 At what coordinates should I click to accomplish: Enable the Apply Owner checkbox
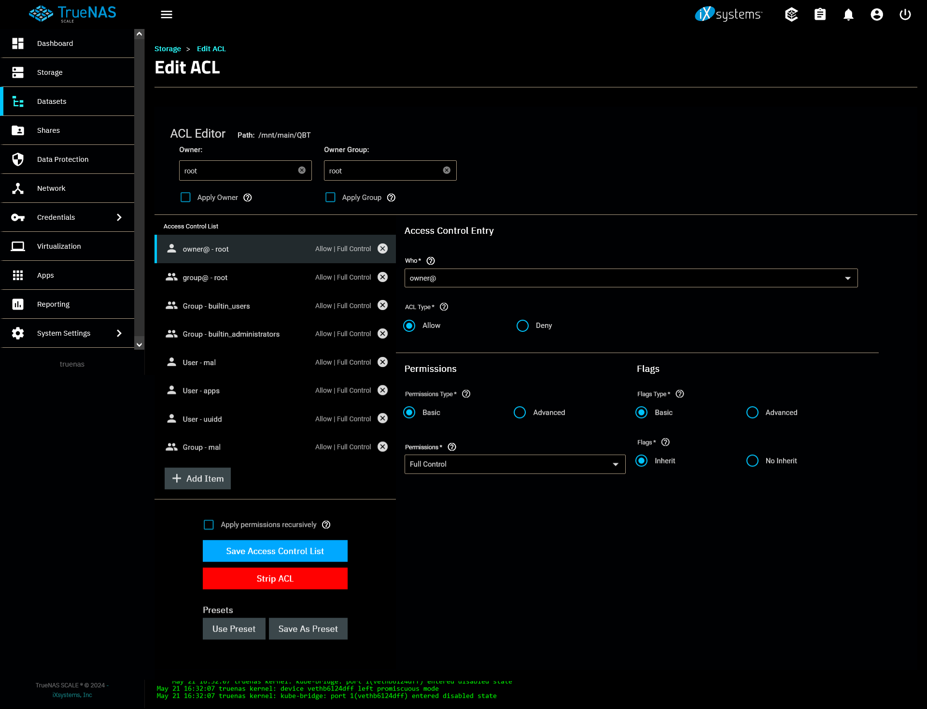click(185, 197)
